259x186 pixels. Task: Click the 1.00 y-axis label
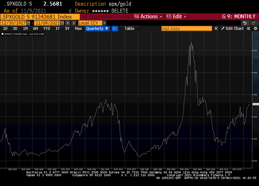point(255,139)
